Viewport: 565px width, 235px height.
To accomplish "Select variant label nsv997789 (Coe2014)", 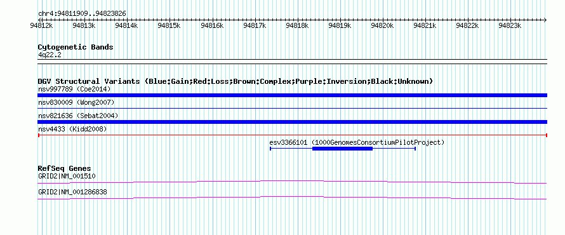I will (x=74, y=89).
